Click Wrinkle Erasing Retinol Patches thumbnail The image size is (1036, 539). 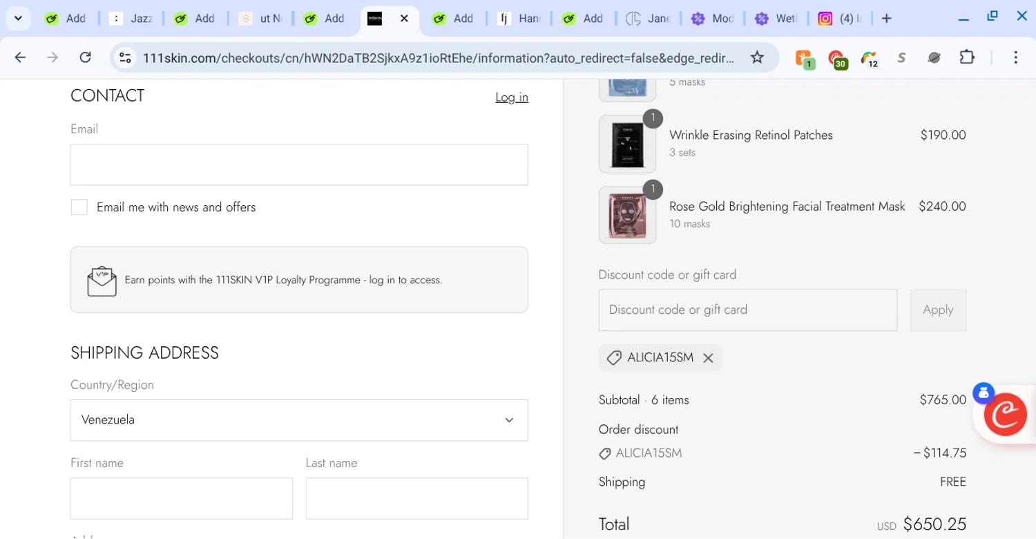pyautogui.click(x=627, y=144)
